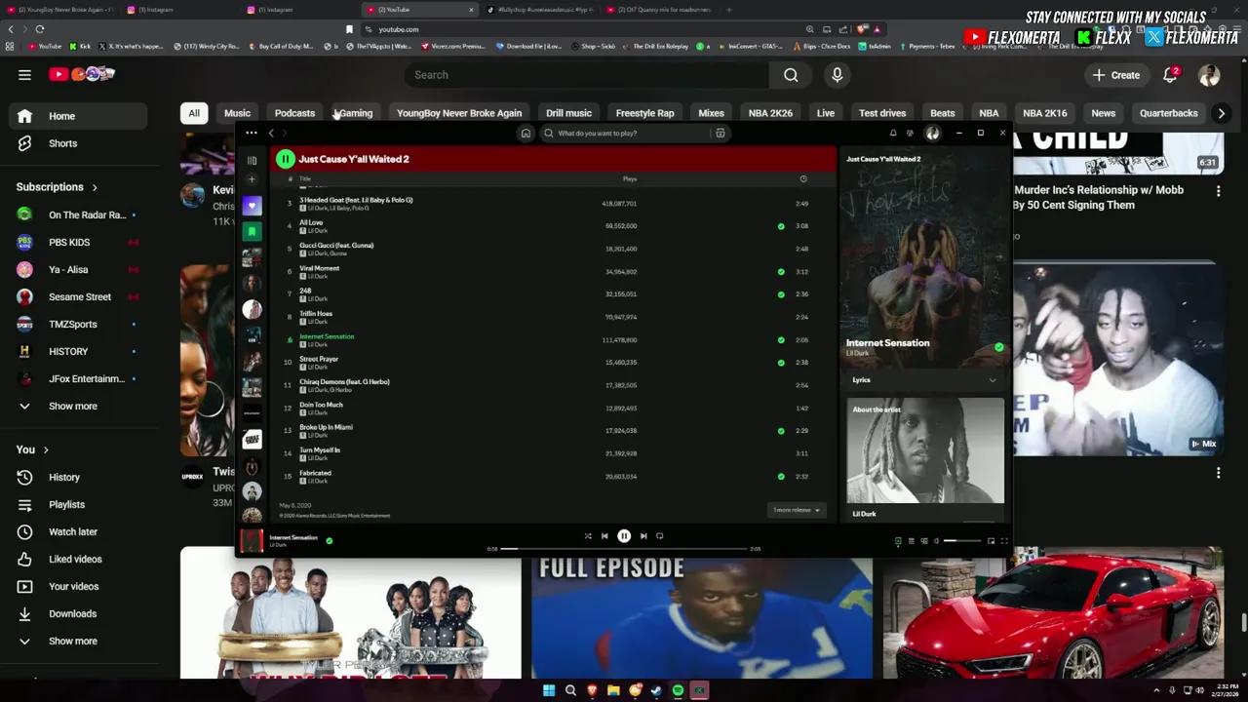Adjust Spotify volume slider
The width and height of the screenshot is (1248, 702).
coord(963,541)
